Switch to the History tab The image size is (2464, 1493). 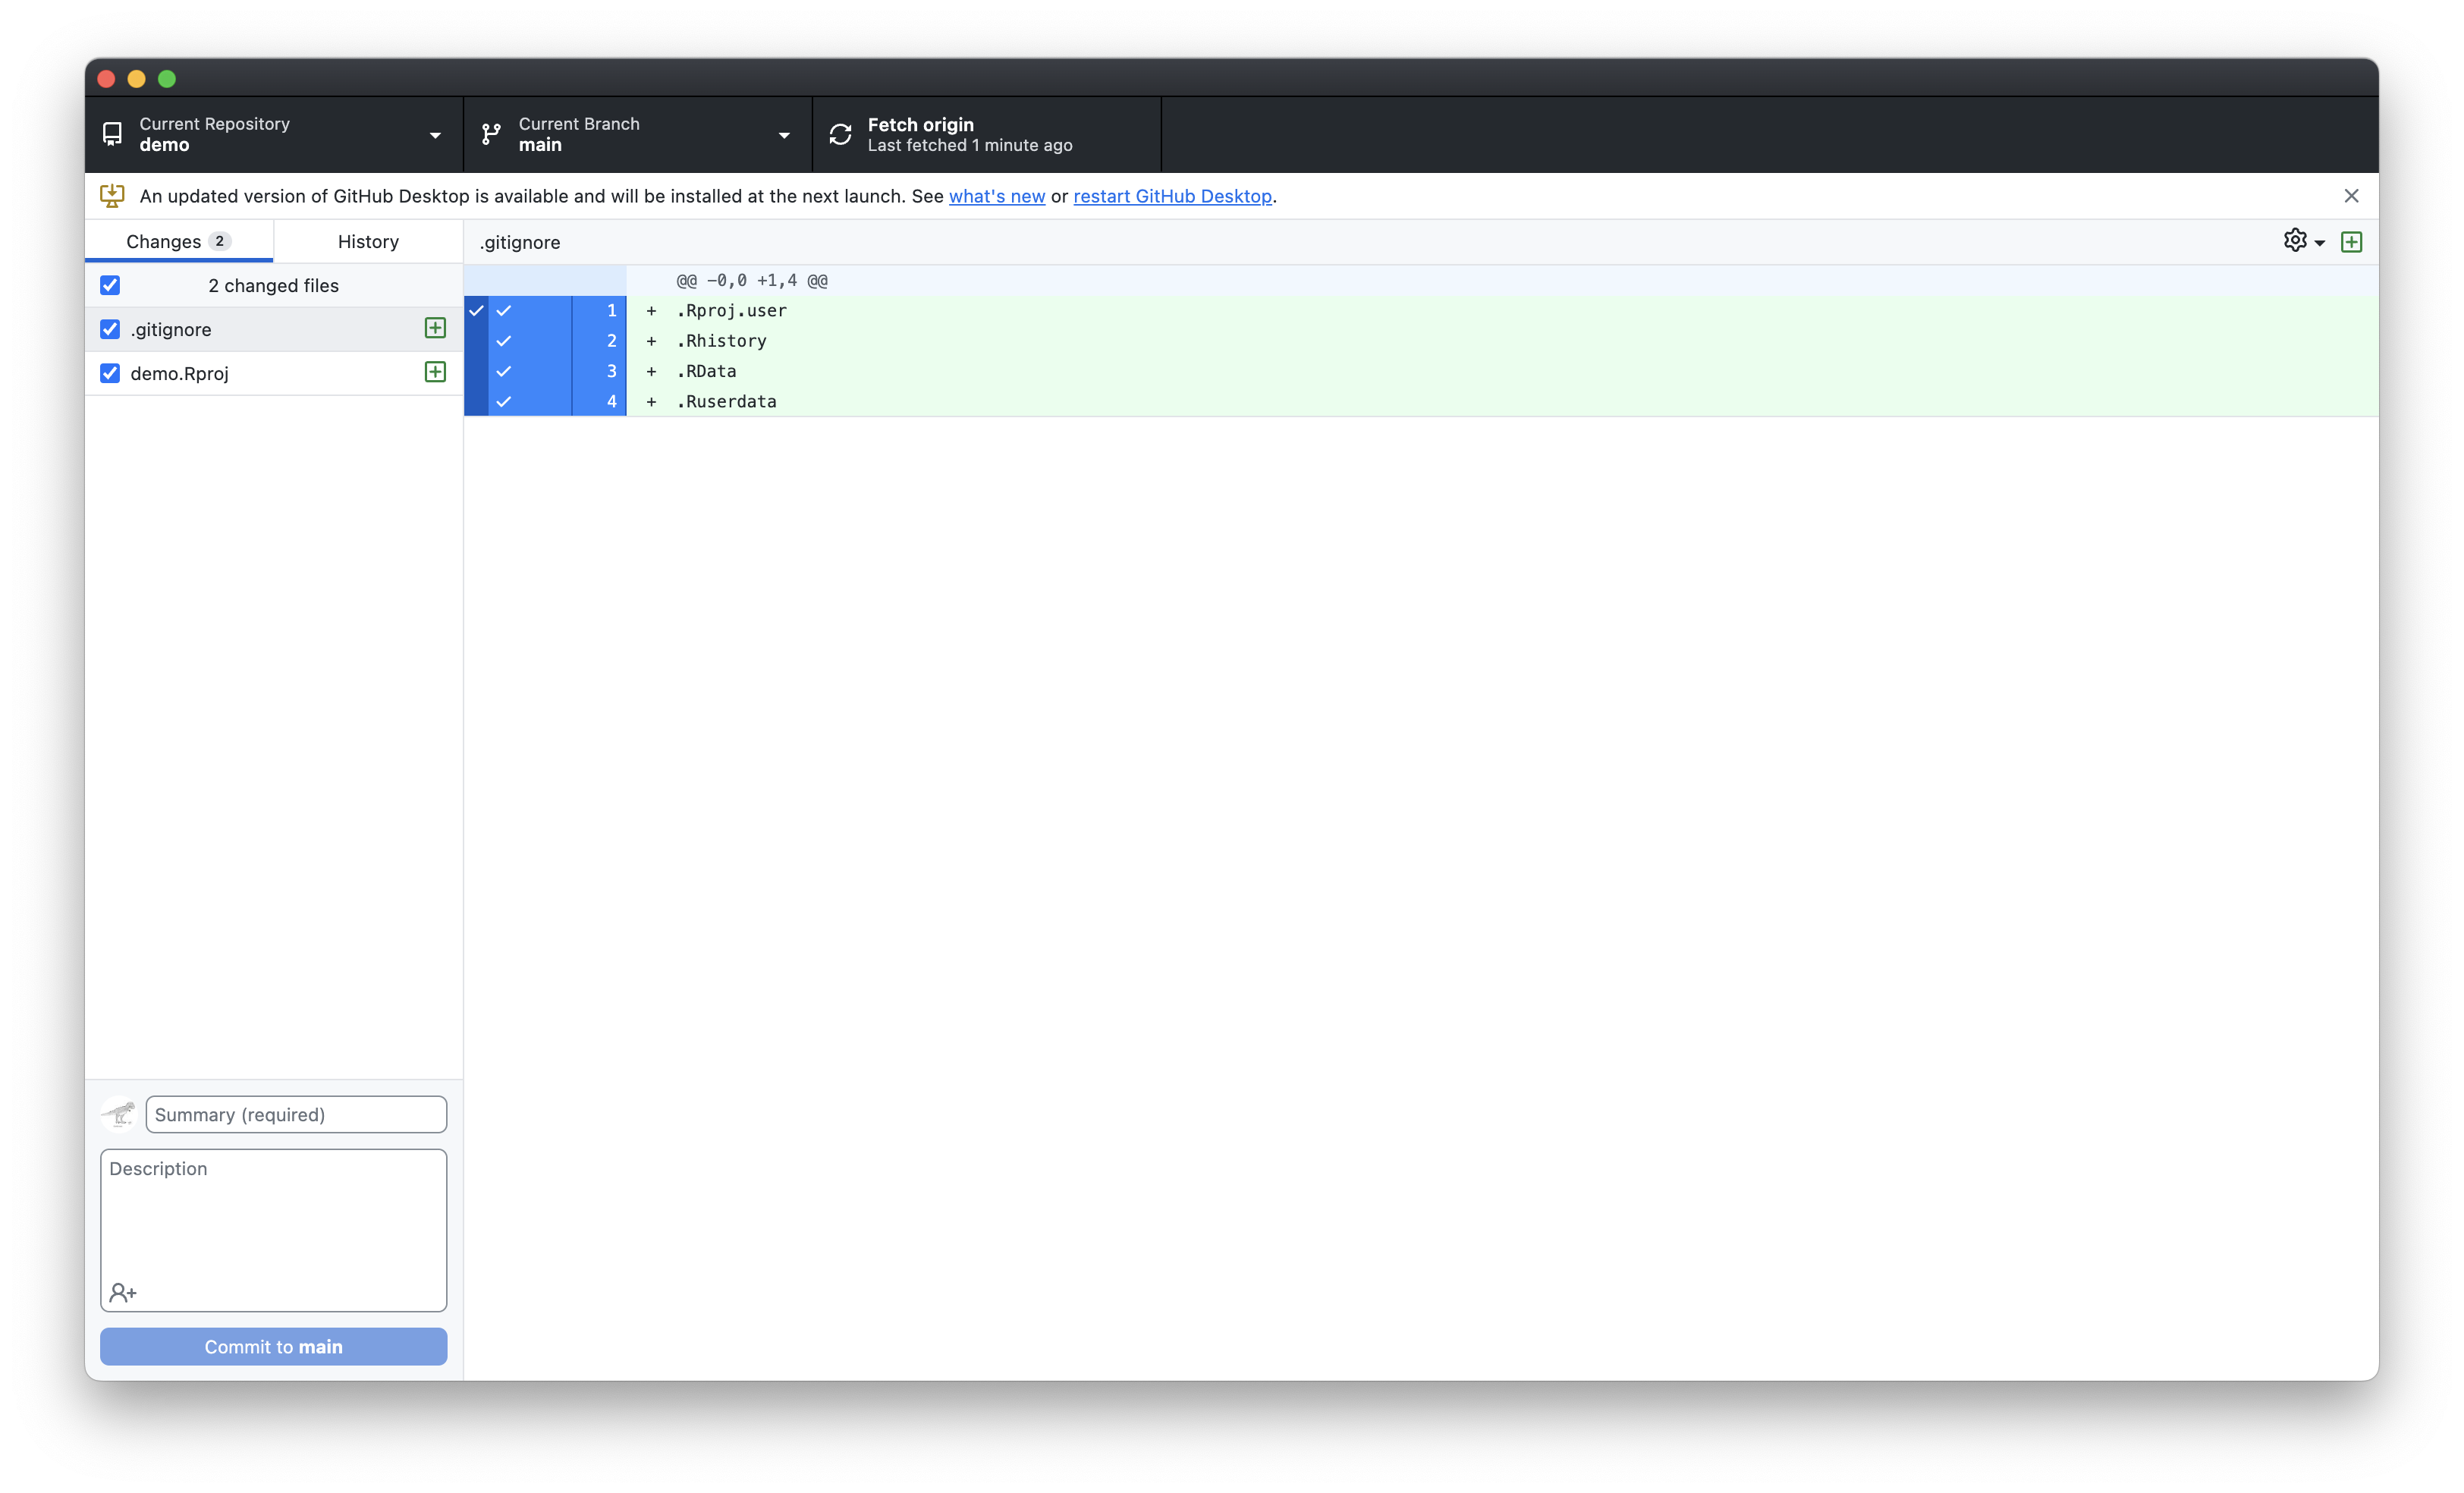368,241
